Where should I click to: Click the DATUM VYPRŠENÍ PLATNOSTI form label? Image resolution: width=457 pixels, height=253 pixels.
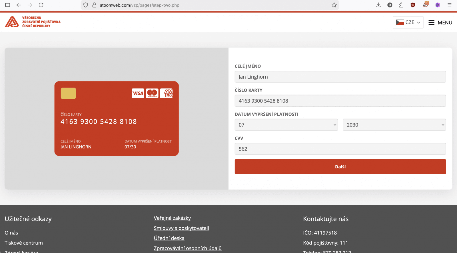point(266,114)
